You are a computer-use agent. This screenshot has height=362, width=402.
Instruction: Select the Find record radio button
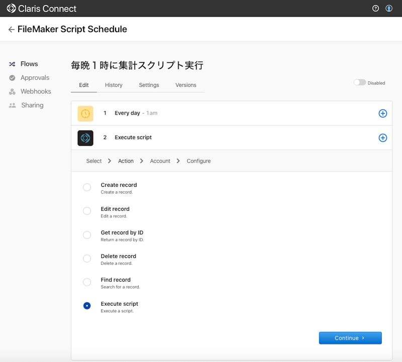87,282
